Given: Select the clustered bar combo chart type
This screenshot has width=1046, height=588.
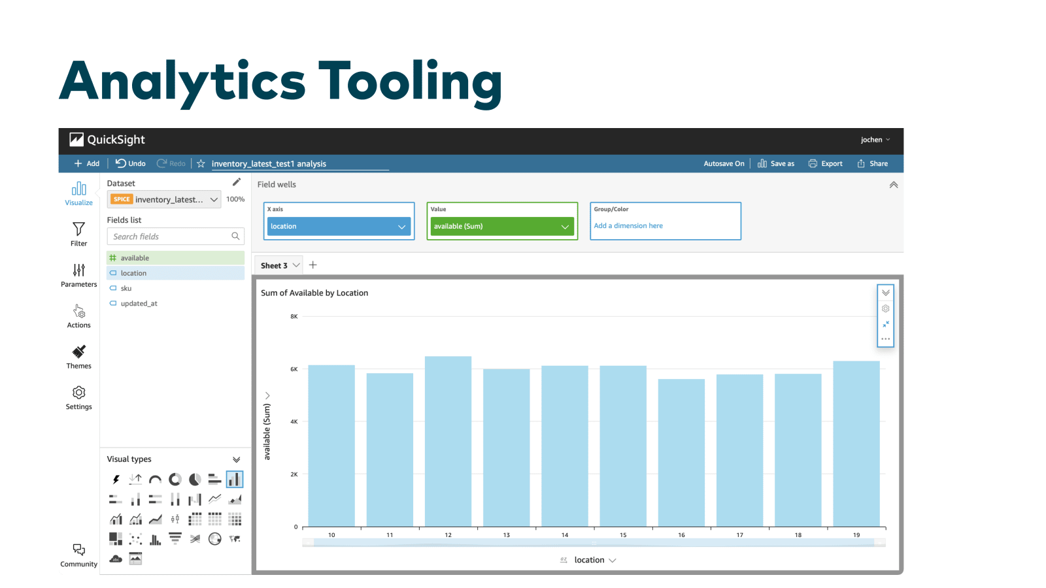Looking at the screenshot, I should pos(116,519).
